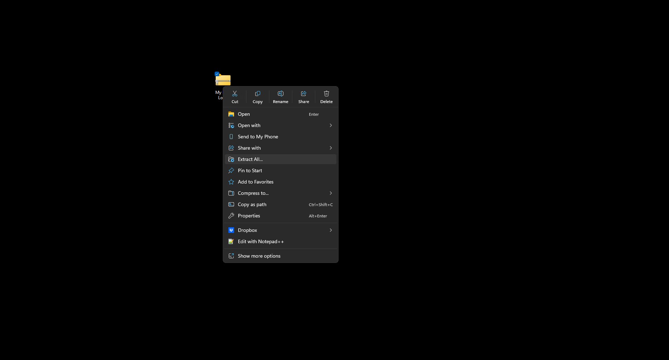Click the Pin to Start pushpin icon

(x=231, y=170)
